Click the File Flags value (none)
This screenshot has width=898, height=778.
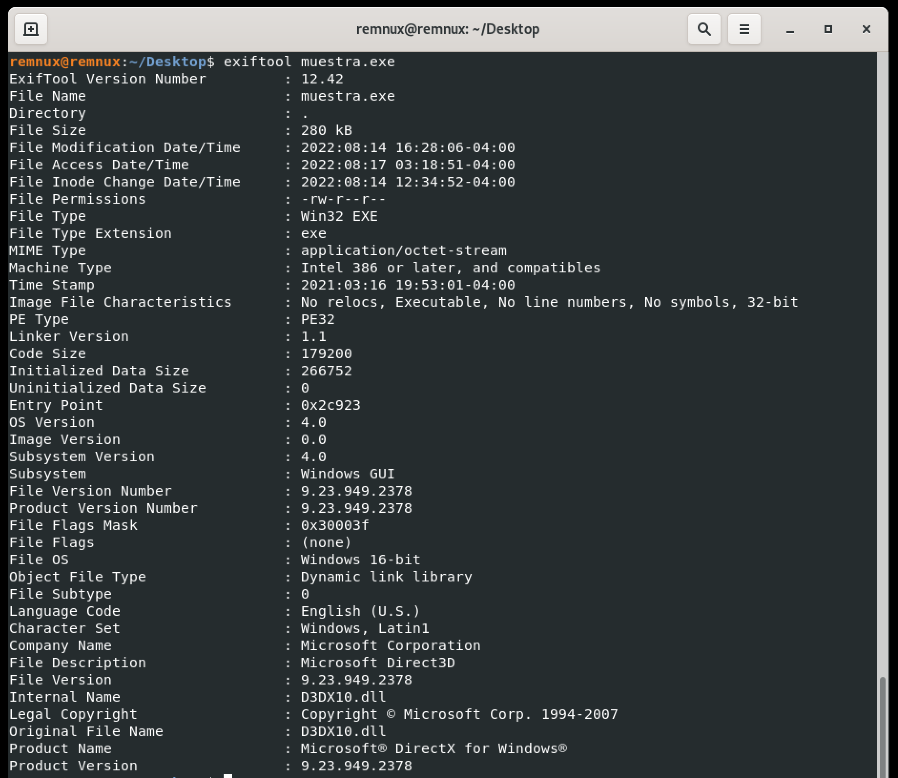pos(326,542)
